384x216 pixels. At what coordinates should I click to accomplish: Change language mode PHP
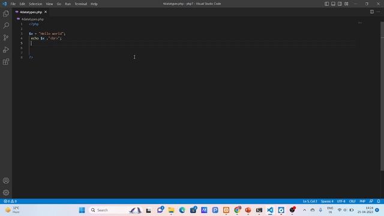[x=362, y=201]
